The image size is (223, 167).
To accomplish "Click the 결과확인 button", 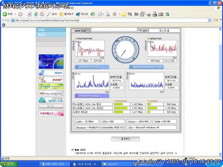I will 125,139.
